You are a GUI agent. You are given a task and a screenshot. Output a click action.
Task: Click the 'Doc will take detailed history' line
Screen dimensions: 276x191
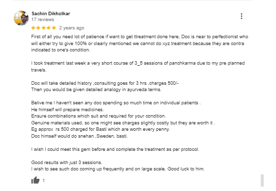click(105, 83)
